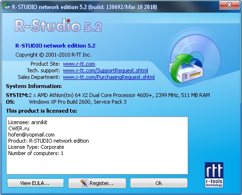Click the Copyright 2001-2010 R-TT Inc. text
Image resolution: width=242 pixels, height=195 pixels.
tap(53, 55)
